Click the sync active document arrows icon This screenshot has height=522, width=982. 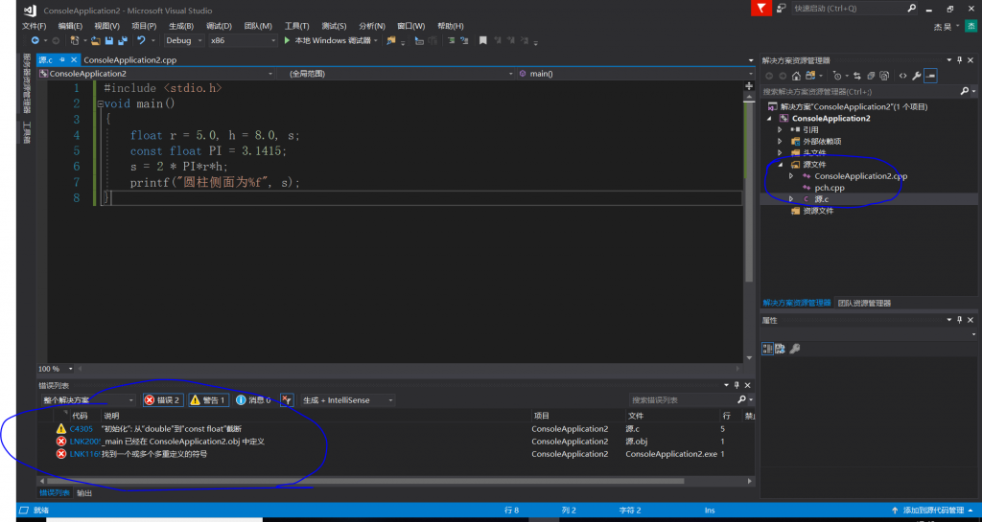point(856,76)
